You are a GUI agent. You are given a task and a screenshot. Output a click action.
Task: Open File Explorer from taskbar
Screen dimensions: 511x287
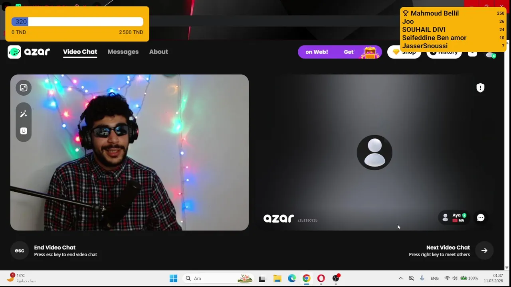(277, 278)
